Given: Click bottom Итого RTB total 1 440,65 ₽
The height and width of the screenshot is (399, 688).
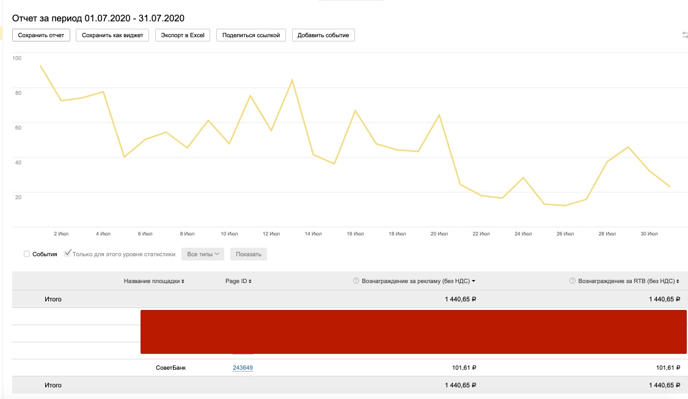Looking at the screenshot, I should point(665,386).
